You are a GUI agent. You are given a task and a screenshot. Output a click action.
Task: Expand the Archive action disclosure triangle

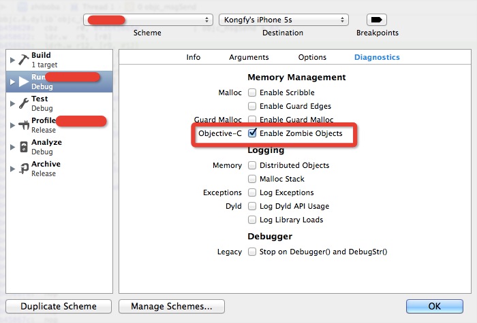[12, 169]
